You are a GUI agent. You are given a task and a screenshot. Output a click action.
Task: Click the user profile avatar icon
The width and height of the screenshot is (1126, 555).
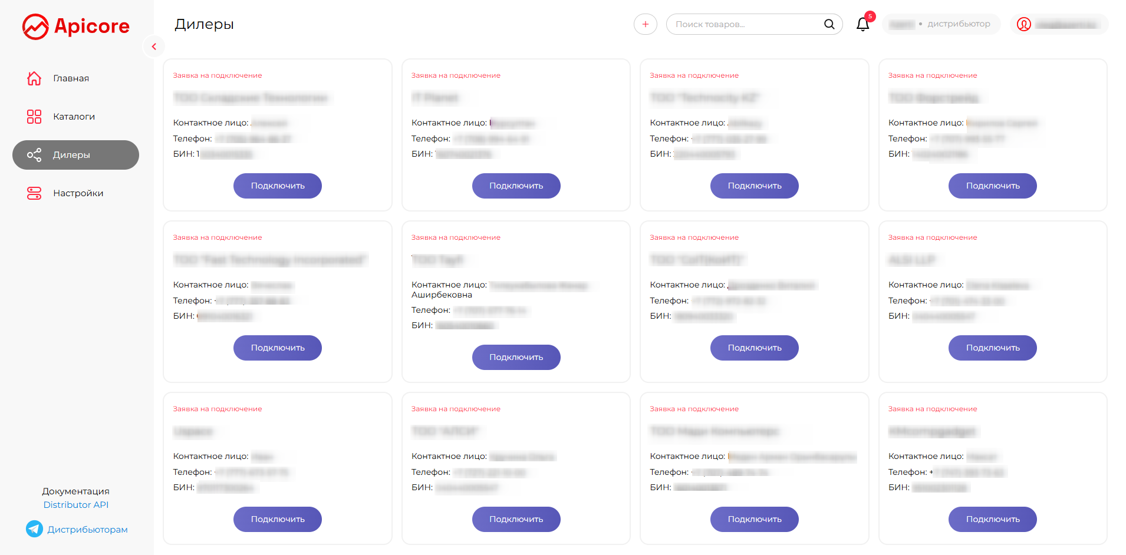coord(1024,24)
